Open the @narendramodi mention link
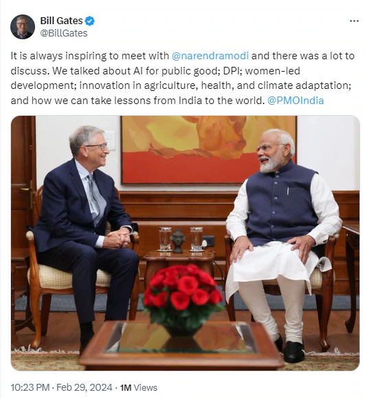The width and height of the screenshot is (365, 399). (210, 56)
